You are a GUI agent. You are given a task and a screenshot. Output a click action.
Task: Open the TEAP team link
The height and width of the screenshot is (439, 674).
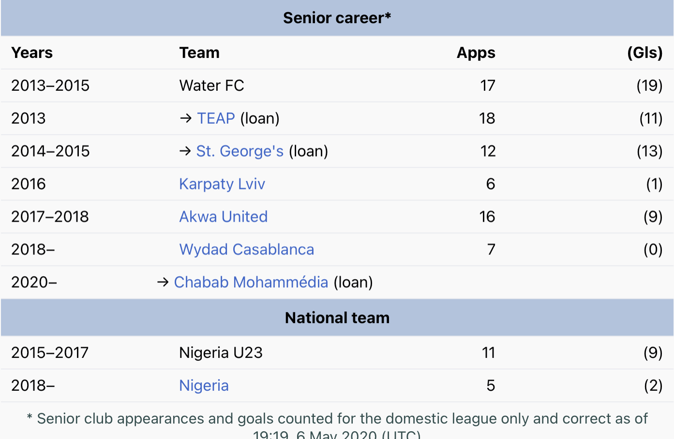(x=216, y=118)
